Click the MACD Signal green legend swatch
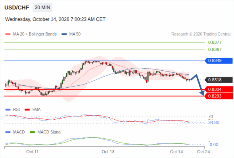 click(32, 132)
